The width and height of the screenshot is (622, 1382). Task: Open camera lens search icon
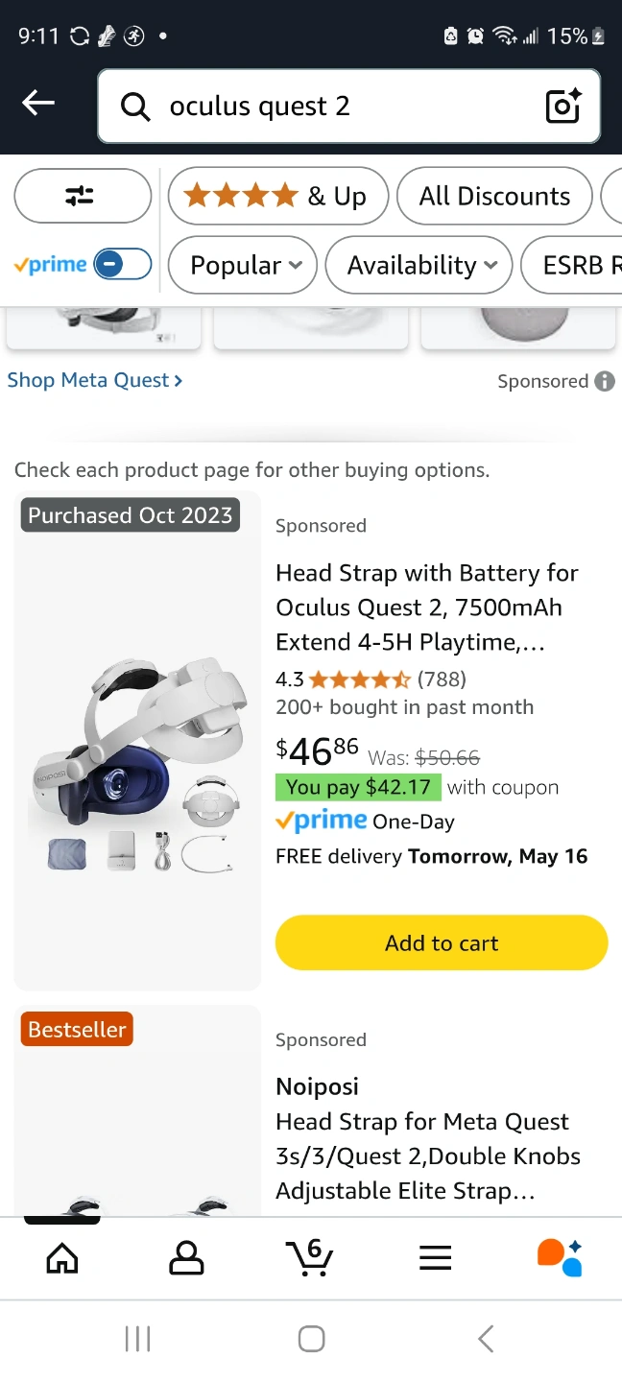[x=563, y=107]
